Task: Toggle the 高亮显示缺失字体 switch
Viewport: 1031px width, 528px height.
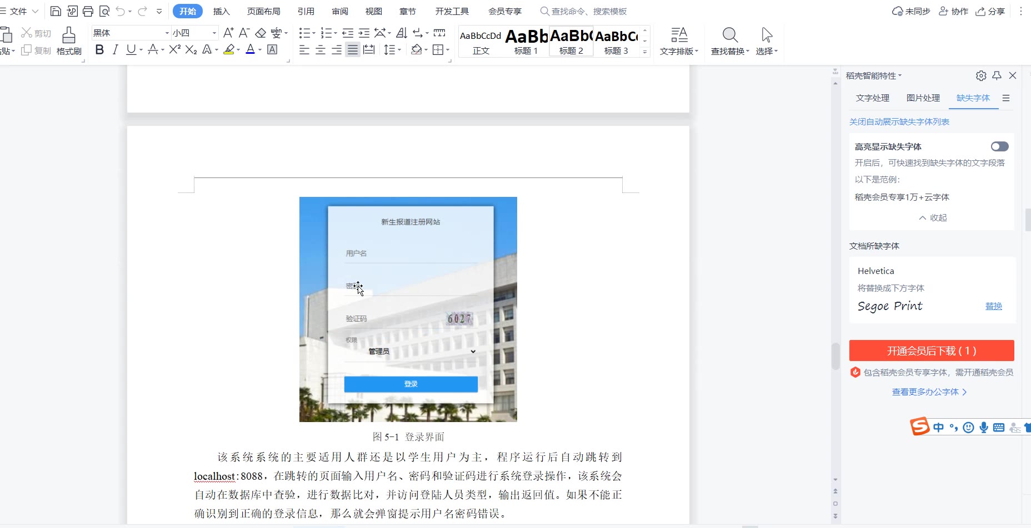Action: point(1000,146)
